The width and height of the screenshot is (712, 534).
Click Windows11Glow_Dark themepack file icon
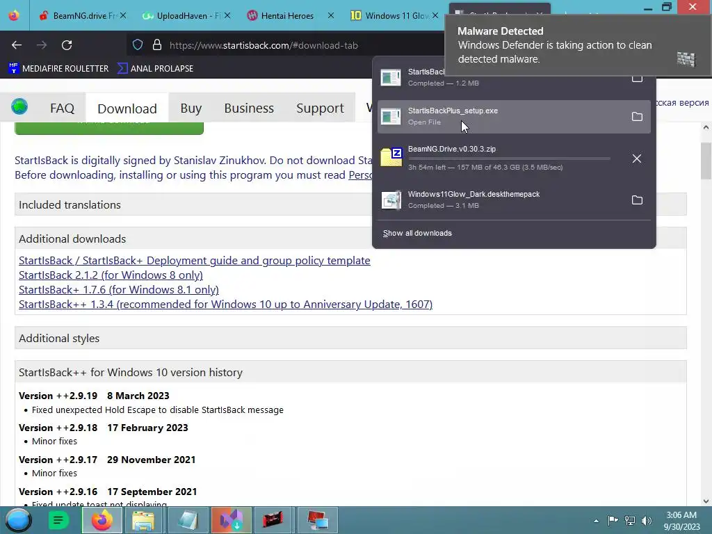coord(391,200)
